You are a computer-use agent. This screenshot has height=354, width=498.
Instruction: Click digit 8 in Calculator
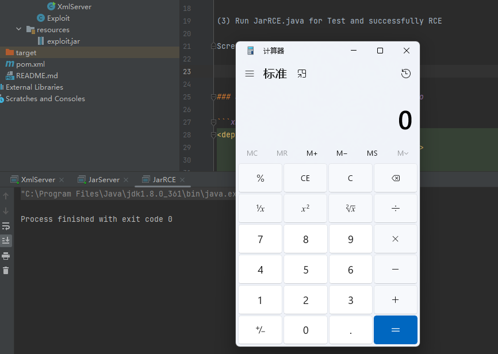[305, 238]
